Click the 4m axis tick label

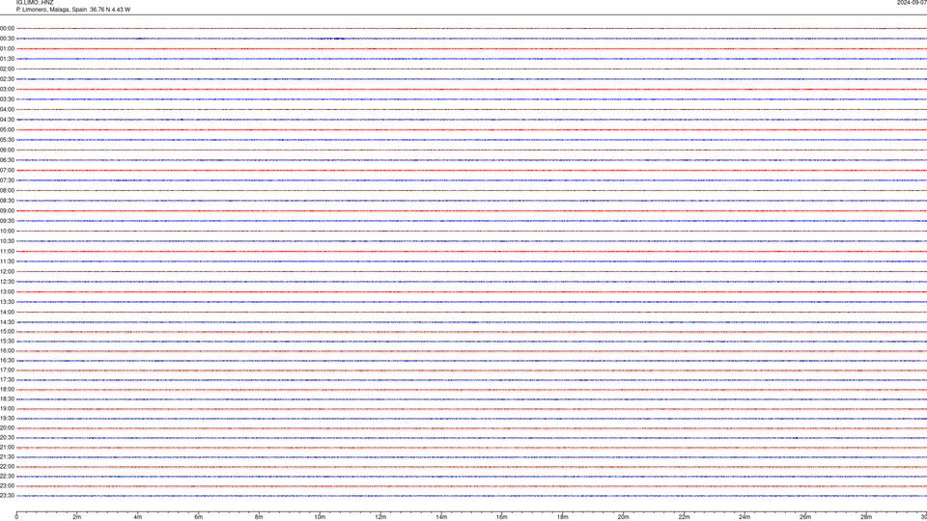pyautogui.click(x=138, y=517)
